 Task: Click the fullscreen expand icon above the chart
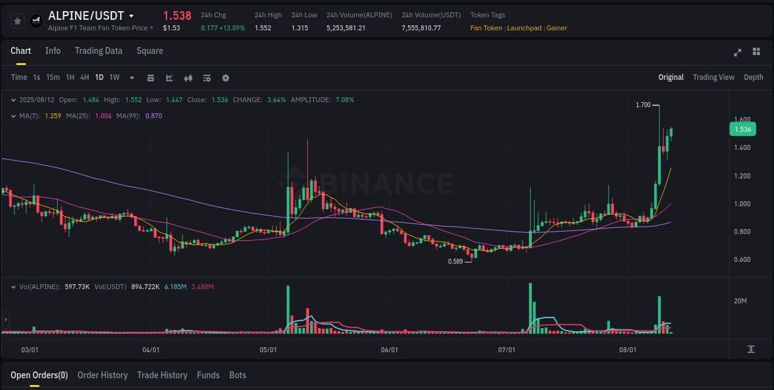[x=737, y=53]
